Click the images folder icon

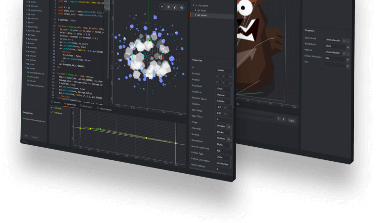pos(29,35)
